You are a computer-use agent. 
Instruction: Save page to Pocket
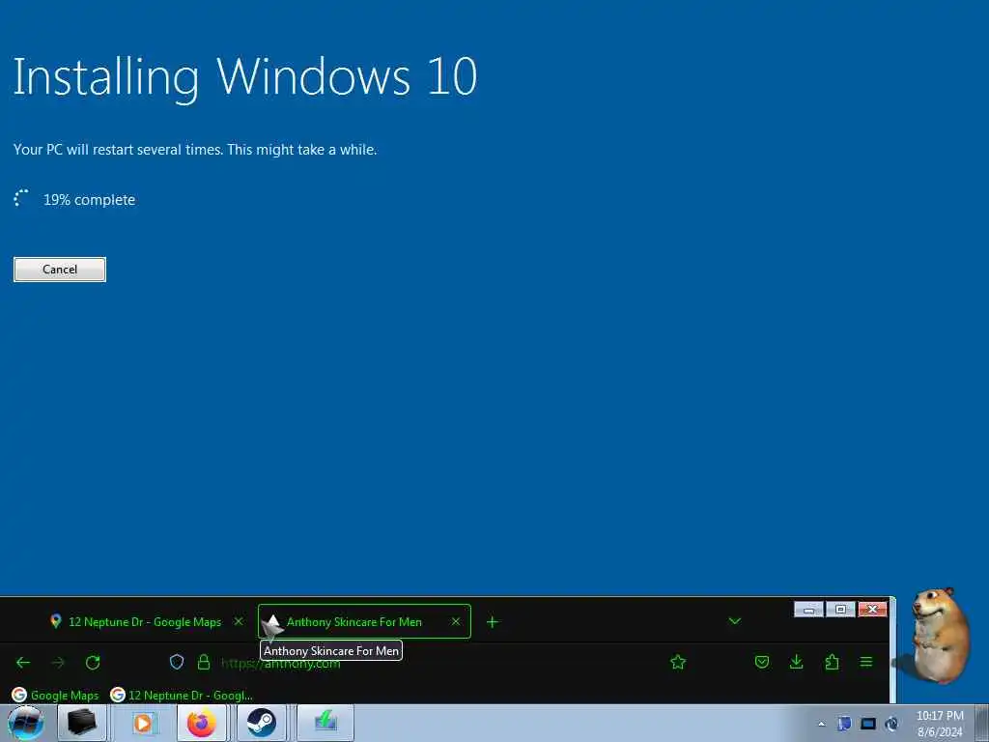click(x=762, y=662)
